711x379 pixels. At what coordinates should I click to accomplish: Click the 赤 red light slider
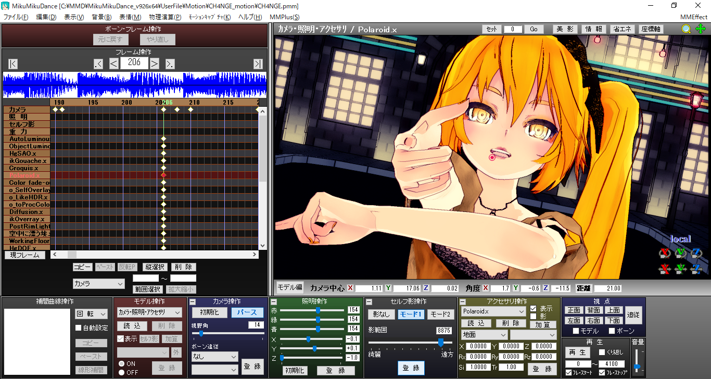312,310
